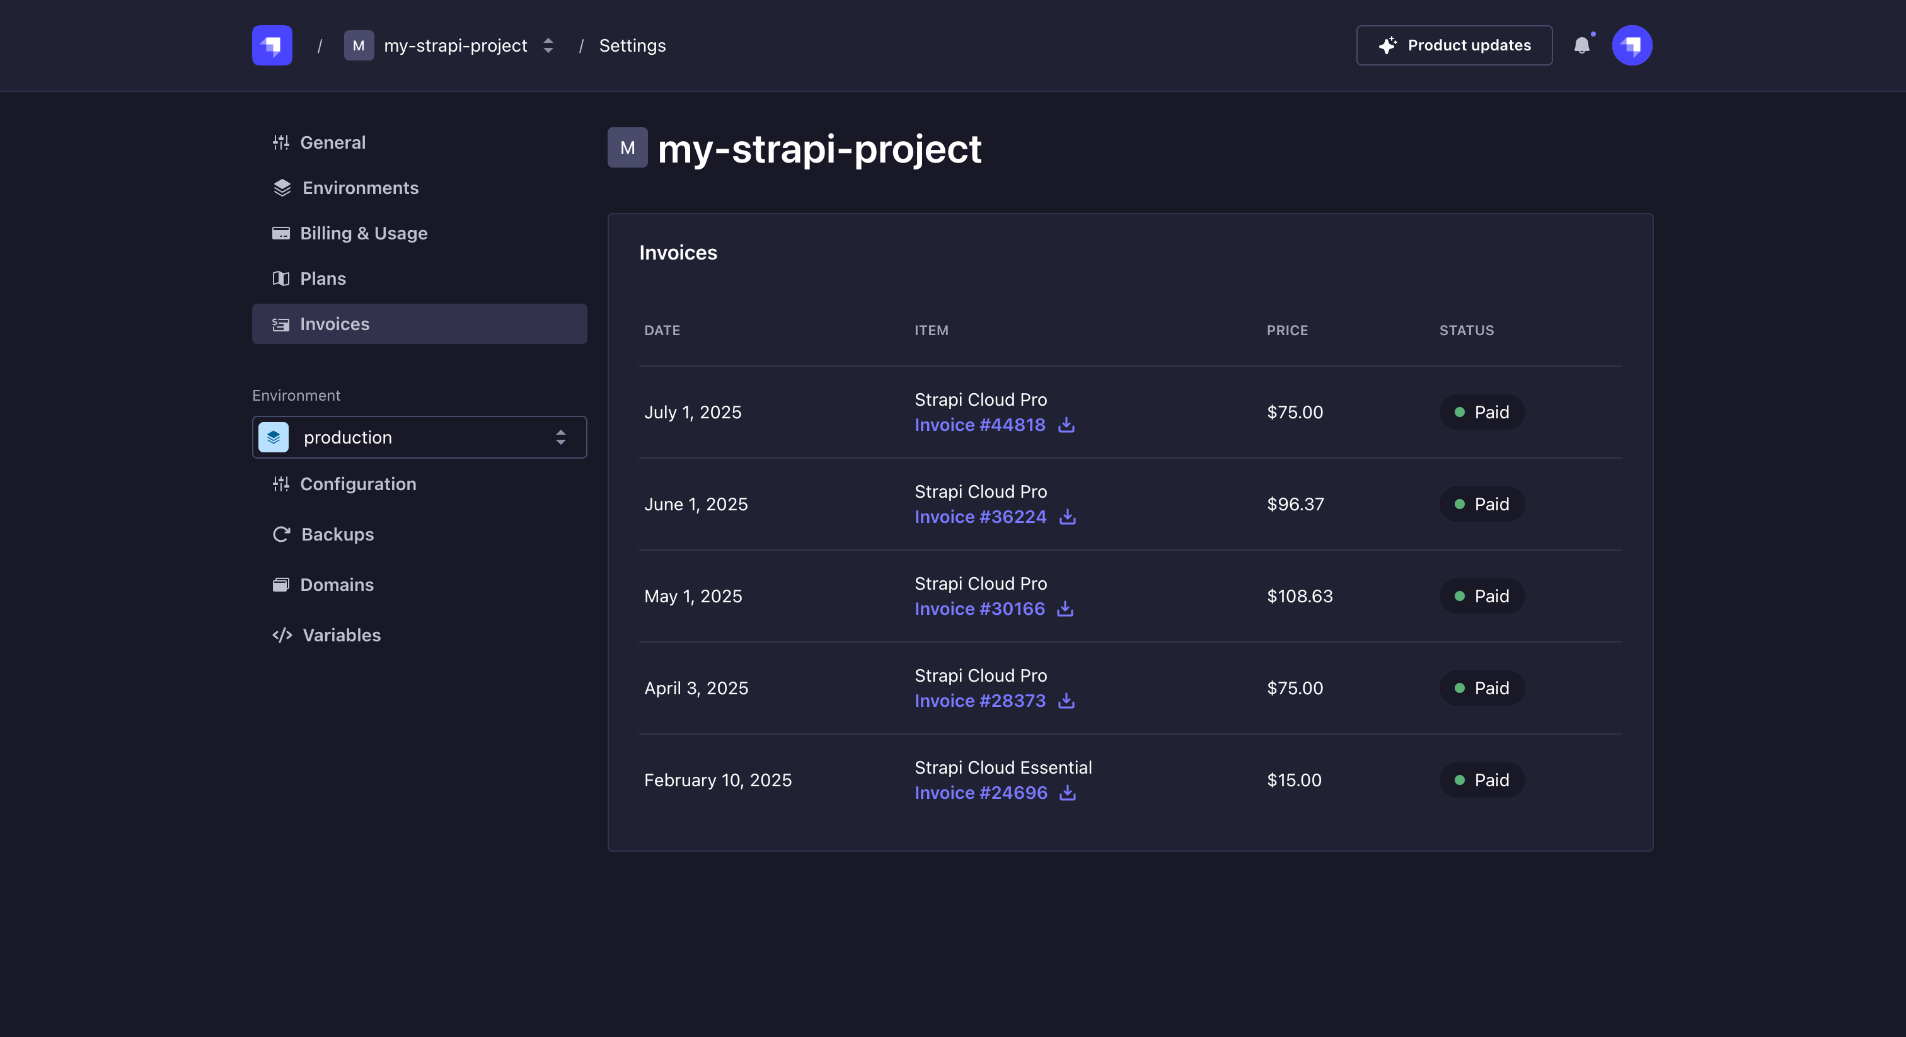Open Billing & Usage via its card icon
This screenshot has width=1906, height=1037.
point(281,233)
